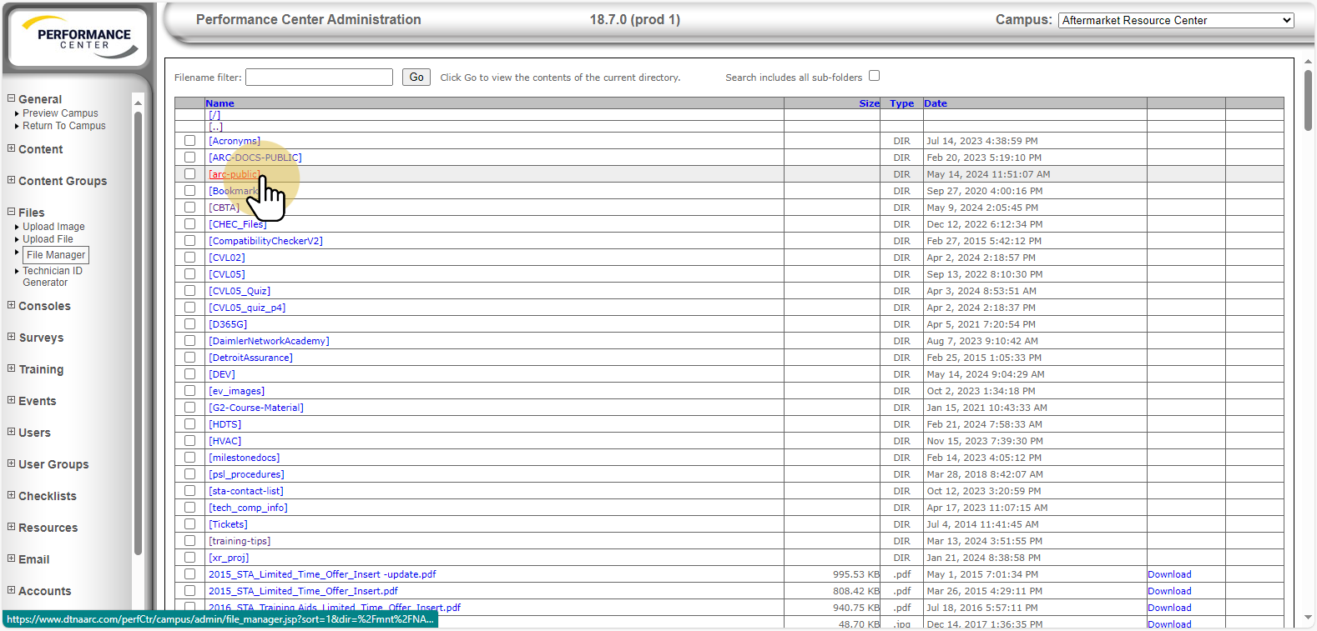This screenshot has width=1317, height=631.
Task: Expand the User Groups section
Action: [x=12, y=463]
